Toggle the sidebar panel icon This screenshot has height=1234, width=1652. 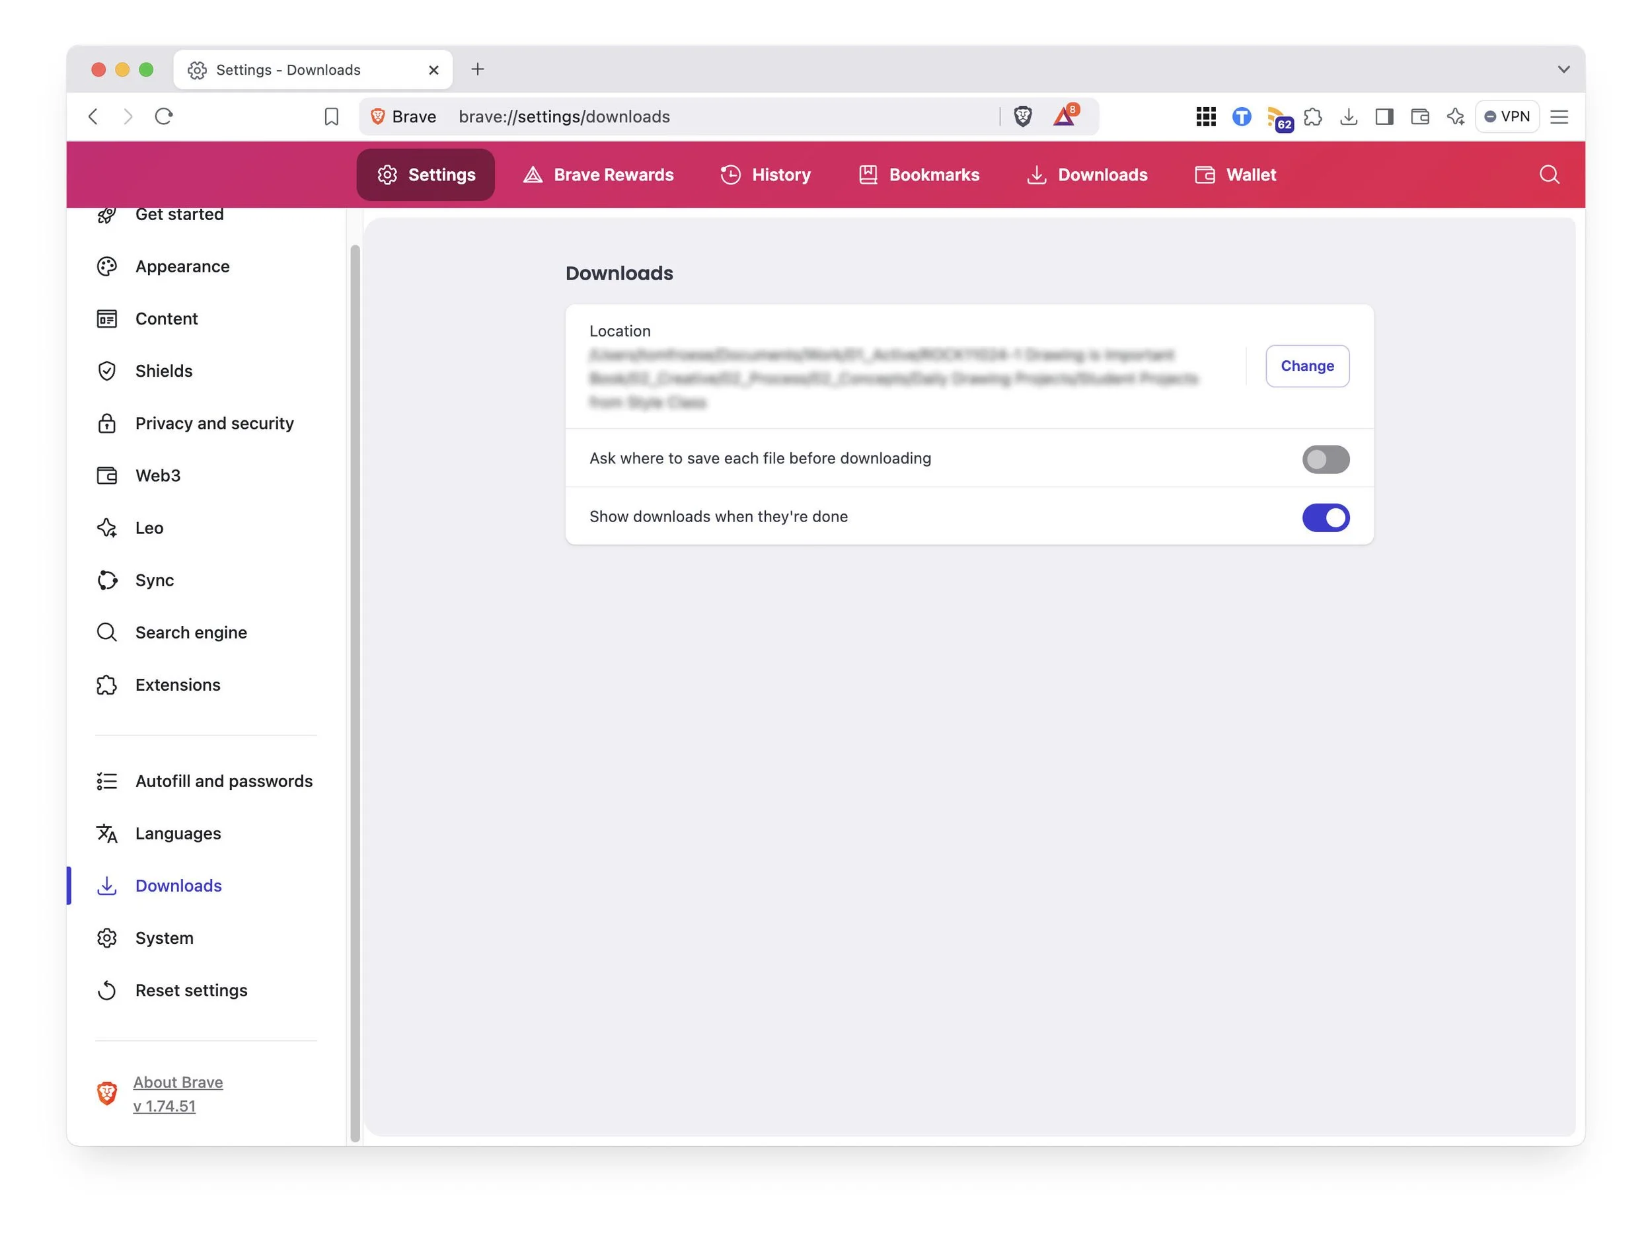point(1384,116)
